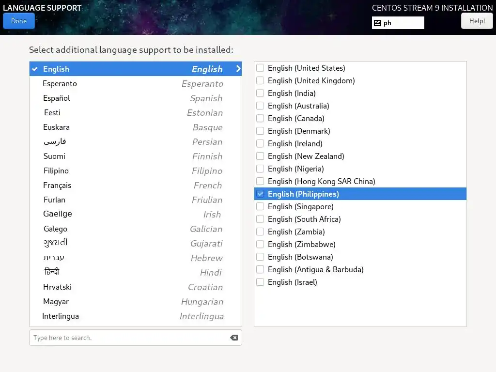Image resolution: width=496 pixels, height=372 pixels.
Task: Select the Filipino language row
Action: click(x=136, y=171)
